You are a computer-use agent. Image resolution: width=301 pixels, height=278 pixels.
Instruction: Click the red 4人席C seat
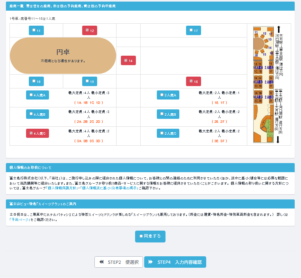[38, 133]
